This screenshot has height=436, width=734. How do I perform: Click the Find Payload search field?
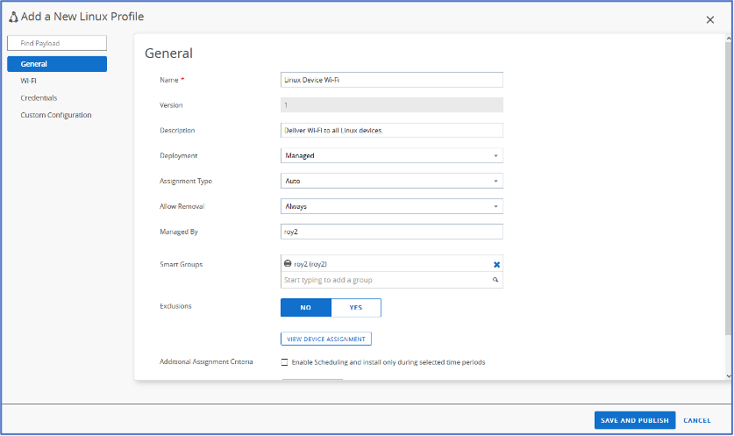click(56, 43)
